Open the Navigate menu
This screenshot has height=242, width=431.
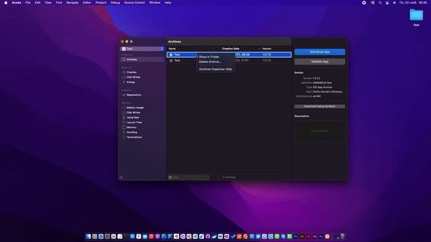[72, 3]
